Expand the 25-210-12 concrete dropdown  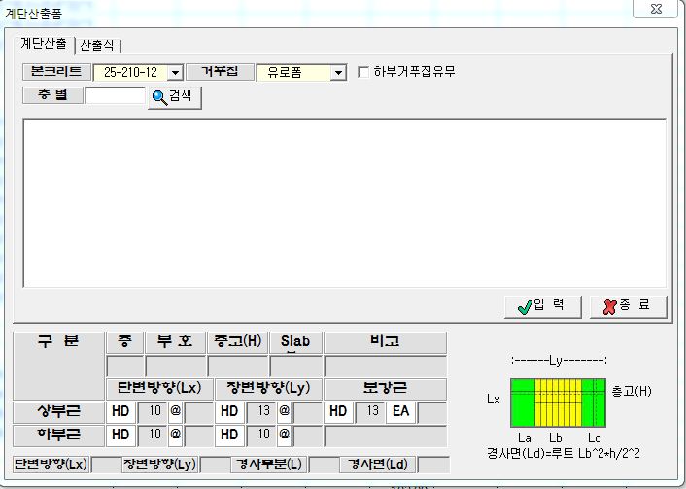(175, 73)
